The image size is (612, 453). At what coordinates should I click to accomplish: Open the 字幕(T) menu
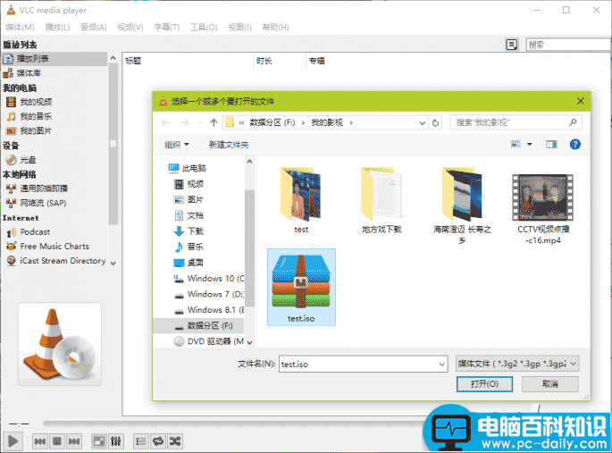pyautogui.click(x=167, y=28)
